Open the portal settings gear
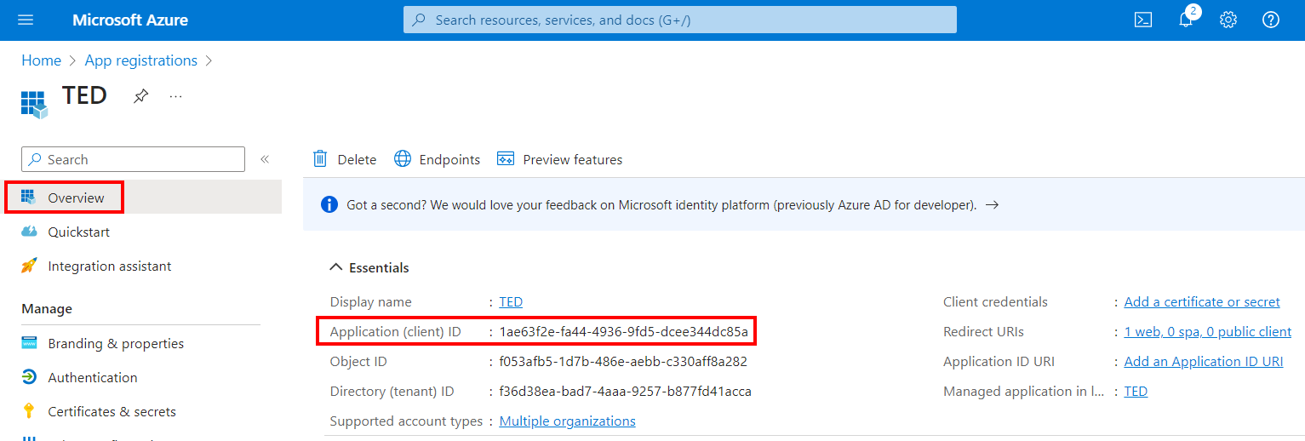 [1228, 20]
